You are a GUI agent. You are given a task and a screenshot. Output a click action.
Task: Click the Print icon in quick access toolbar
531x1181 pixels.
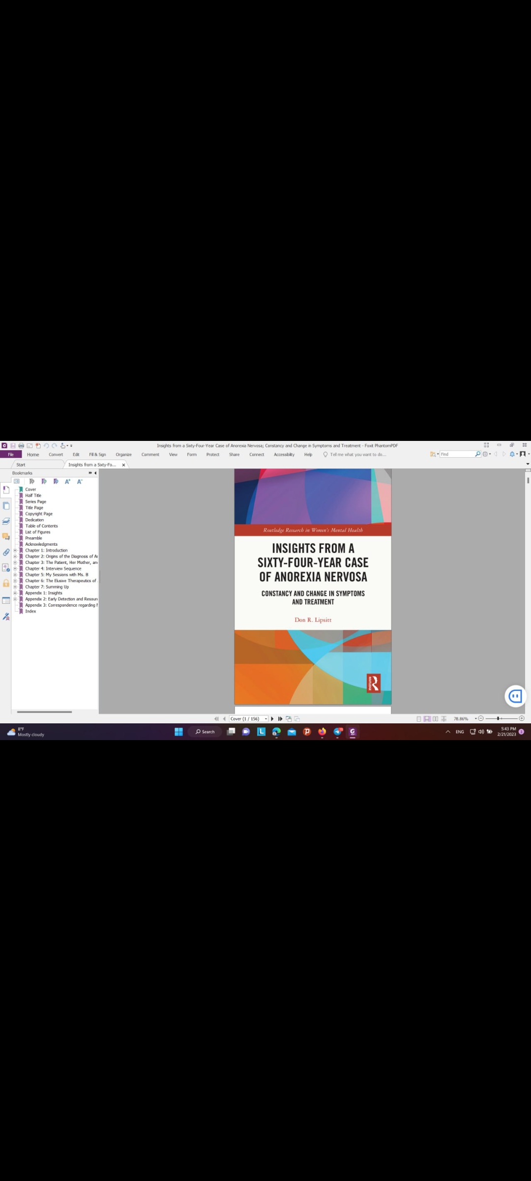pos(21,445)
